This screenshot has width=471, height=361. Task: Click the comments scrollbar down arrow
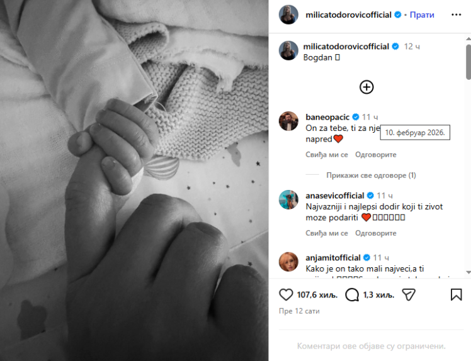coord(468,272)
